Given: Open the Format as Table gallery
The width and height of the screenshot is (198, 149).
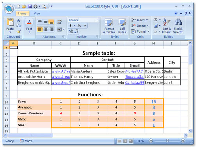Looking at the screenshot, I should [x=109, y=26].
